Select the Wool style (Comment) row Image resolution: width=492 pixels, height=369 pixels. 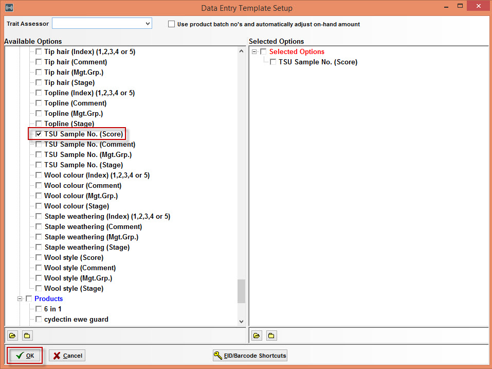click(80, 268)
